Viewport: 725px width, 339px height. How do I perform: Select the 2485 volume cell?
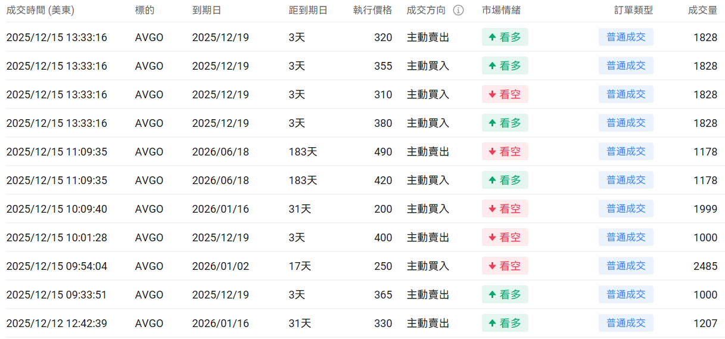click(705, 266)
